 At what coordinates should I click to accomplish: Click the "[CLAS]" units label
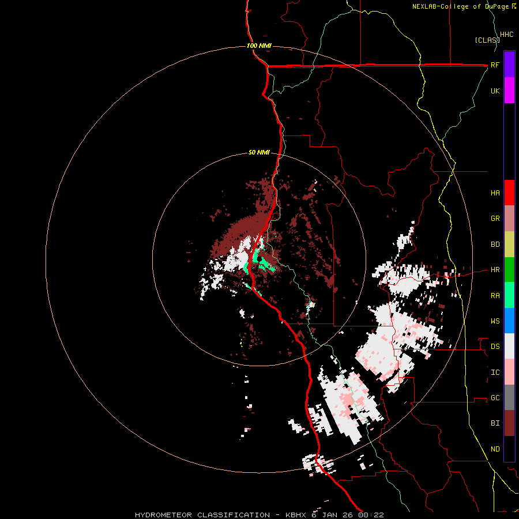(x=487, y=40)
